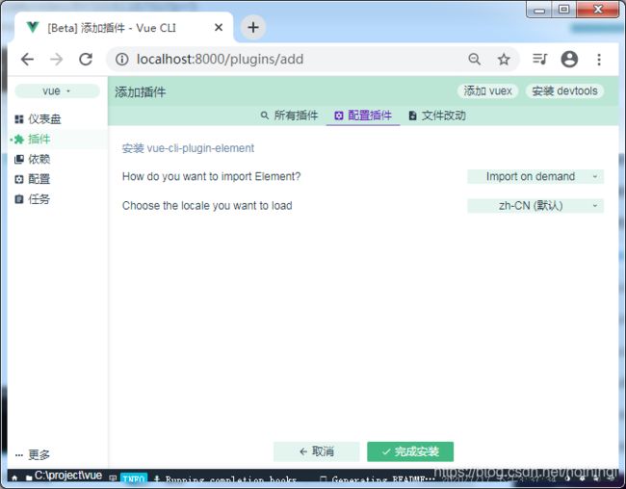The height and width of the screenshot is (489, 626).
Task: Open the 任务 tasks sidebar item
Action: coord(33,199)
